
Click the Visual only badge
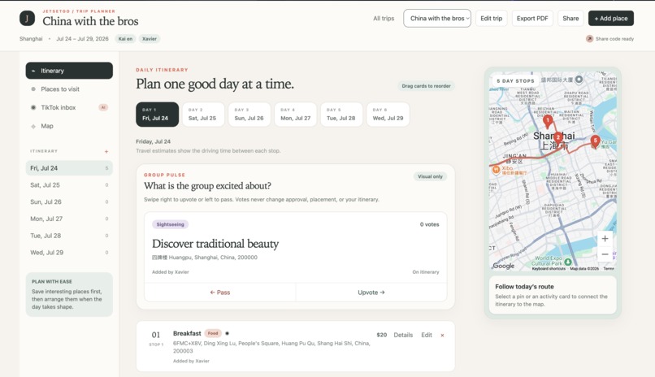pyautogui.click(x=430, y=176)
